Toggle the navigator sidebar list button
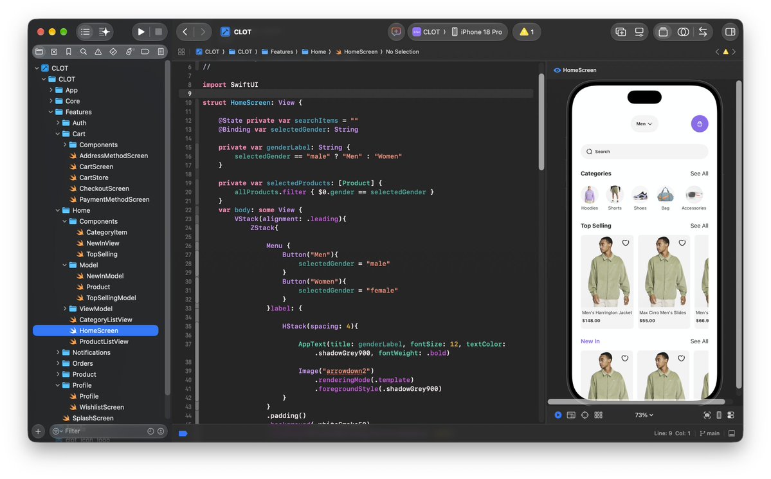The height and width of the screenshot is (479, 771). 86,32
